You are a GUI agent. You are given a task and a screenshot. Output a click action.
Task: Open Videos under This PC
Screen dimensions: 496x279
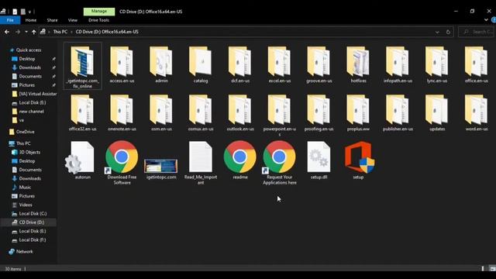click(22, 205)
